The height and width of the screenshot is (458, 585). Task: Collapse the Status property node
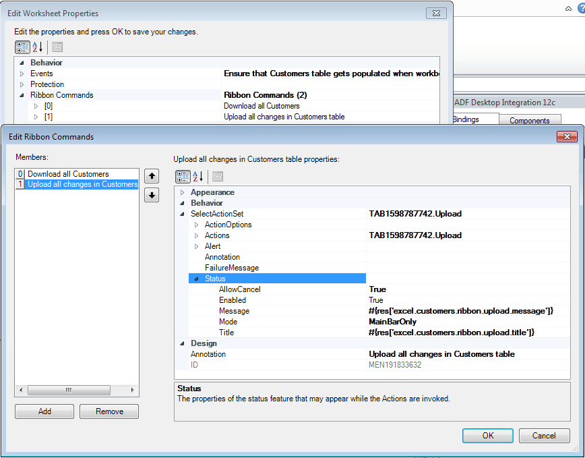(197, 279)
